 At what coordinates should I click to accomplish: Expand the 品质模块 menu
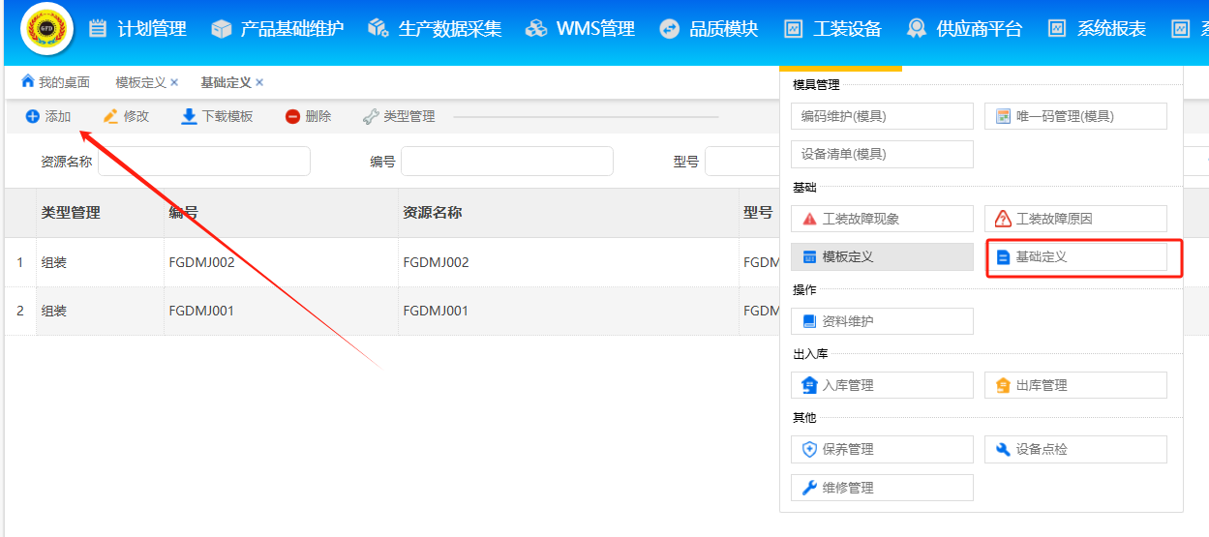pos(709,29)
